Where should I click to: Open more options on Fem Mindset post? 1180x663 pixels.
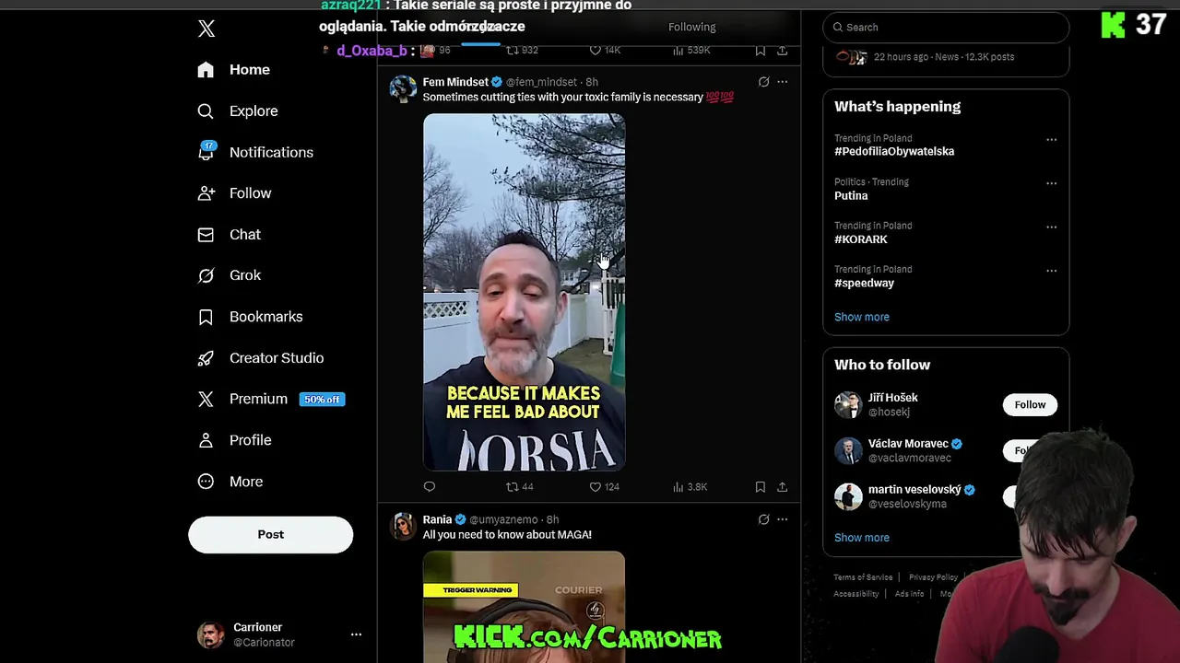(782, 82)
